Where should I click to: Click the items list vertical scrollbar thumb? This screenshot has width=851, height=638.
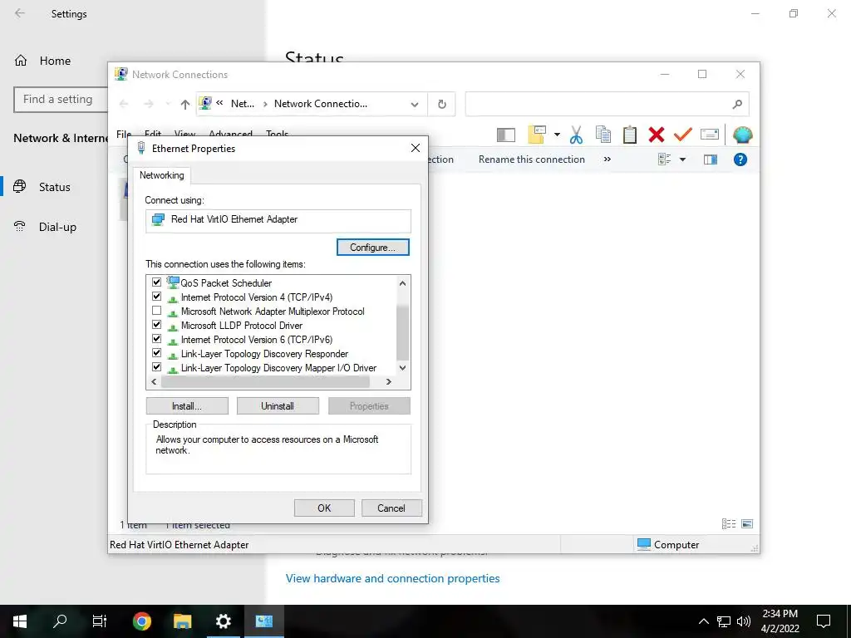[403, 332]
